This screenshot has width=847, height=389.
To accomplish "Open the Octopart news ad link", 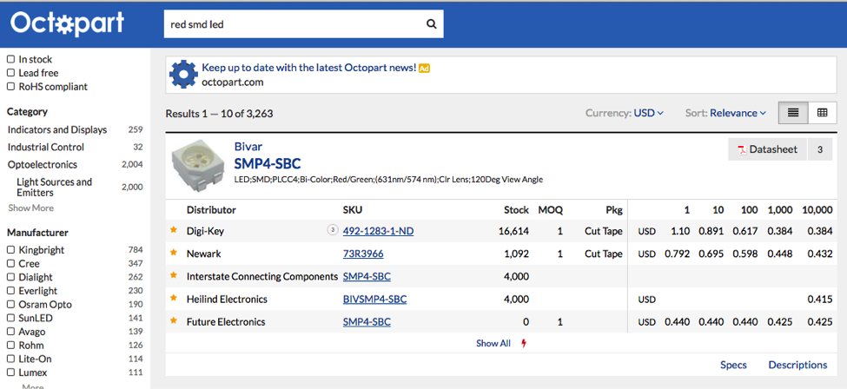I will (309, 68).
